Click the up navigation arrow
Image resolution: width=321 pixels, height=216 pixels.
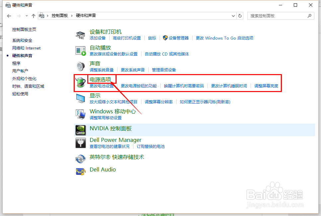tap(34, 16)
